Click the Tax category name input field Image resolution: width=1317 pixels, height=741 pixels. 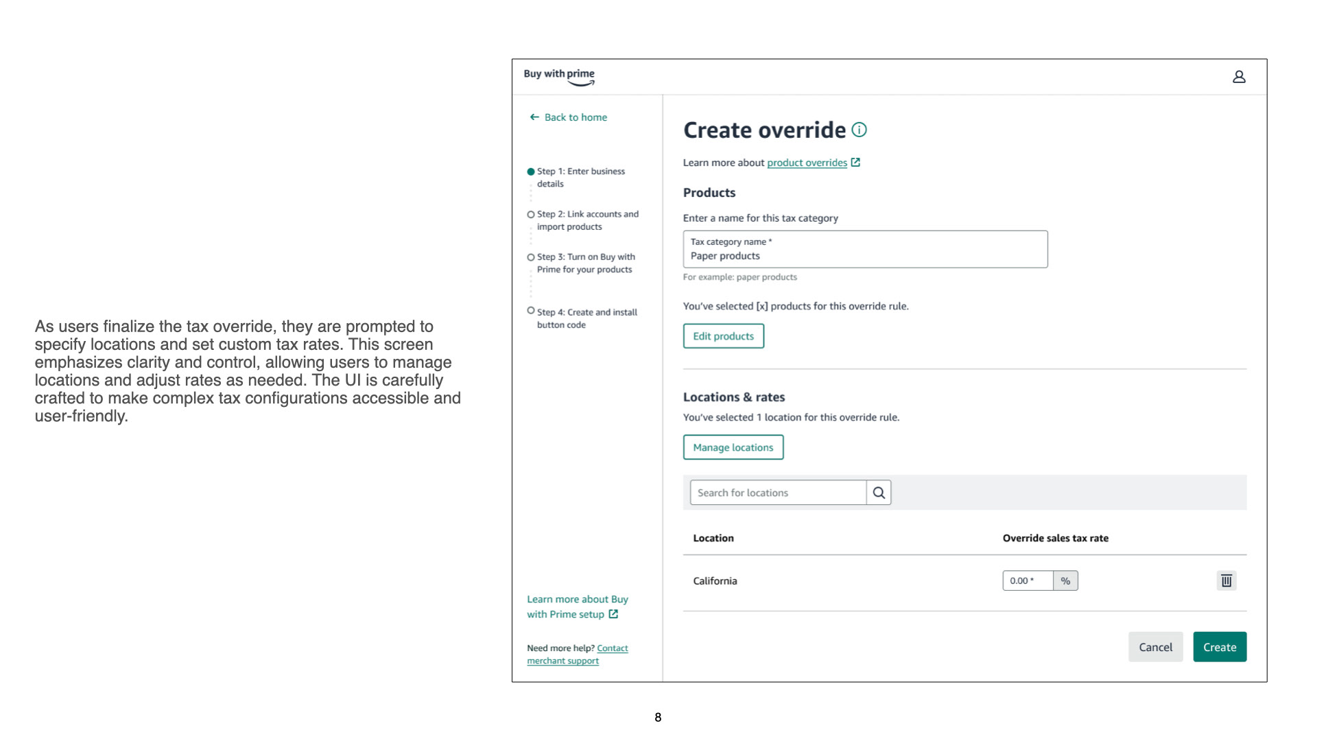click(864, 250)
